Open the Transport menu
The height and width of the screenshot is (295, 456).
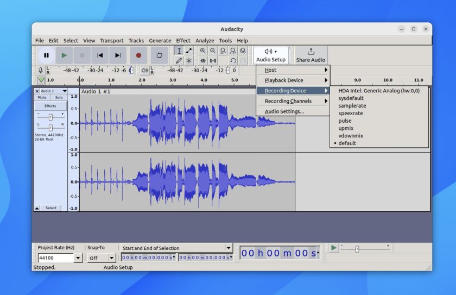(112, 40)
